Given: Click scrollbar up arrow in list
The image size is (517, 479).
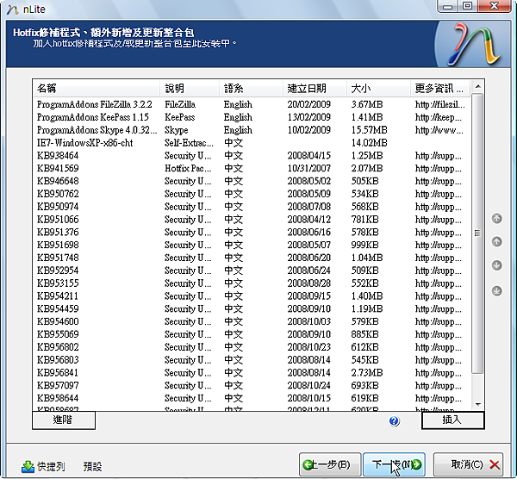Looking at the screenshot, I should [477, 87].
